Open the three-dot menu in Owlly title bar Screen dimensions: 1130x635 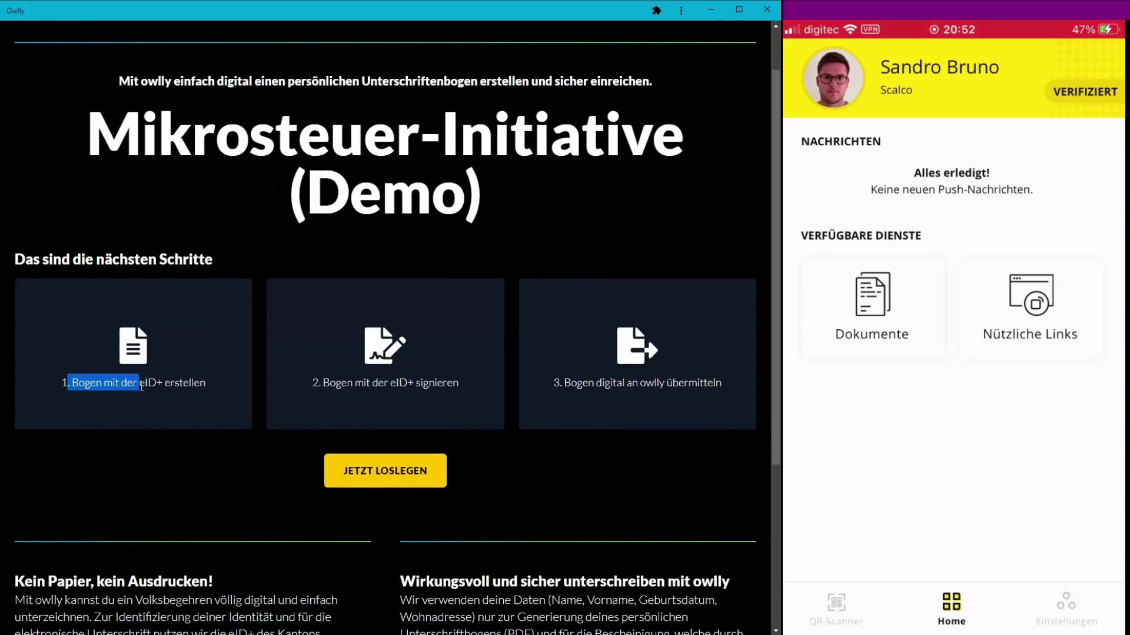point(682,10)
